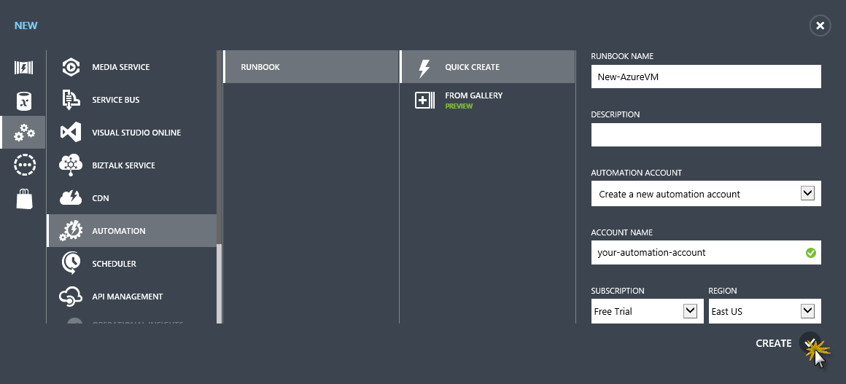This screenshot has width=846, height=384.
Task: Open the API Management option
Action: tap(132, 297)
